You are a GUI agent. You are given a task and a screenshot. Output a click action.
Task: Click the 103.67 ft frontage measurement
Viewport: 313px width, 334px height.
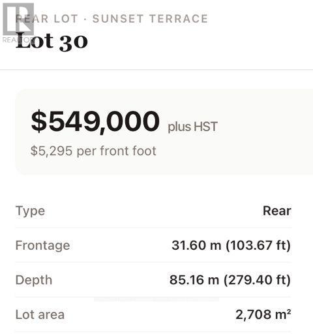[x=258, y=245]
